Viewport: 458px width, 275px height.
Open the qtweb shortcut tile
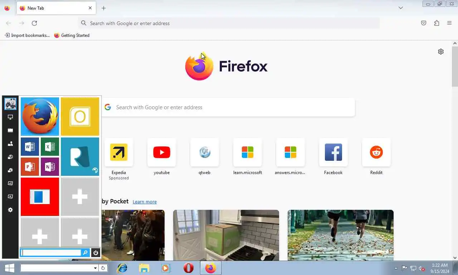[205, 153]
